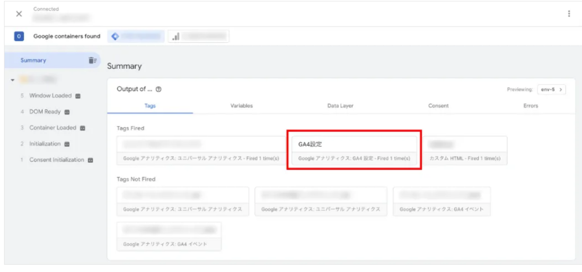The width and height of the screenshot is (582, 272).
Task: Open help icon next to Output of
Action: click(159, 89)
